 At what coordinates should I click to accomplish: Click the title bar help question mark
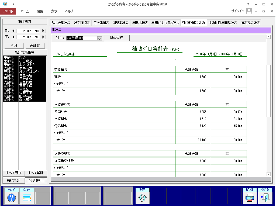tap(248, 4)
